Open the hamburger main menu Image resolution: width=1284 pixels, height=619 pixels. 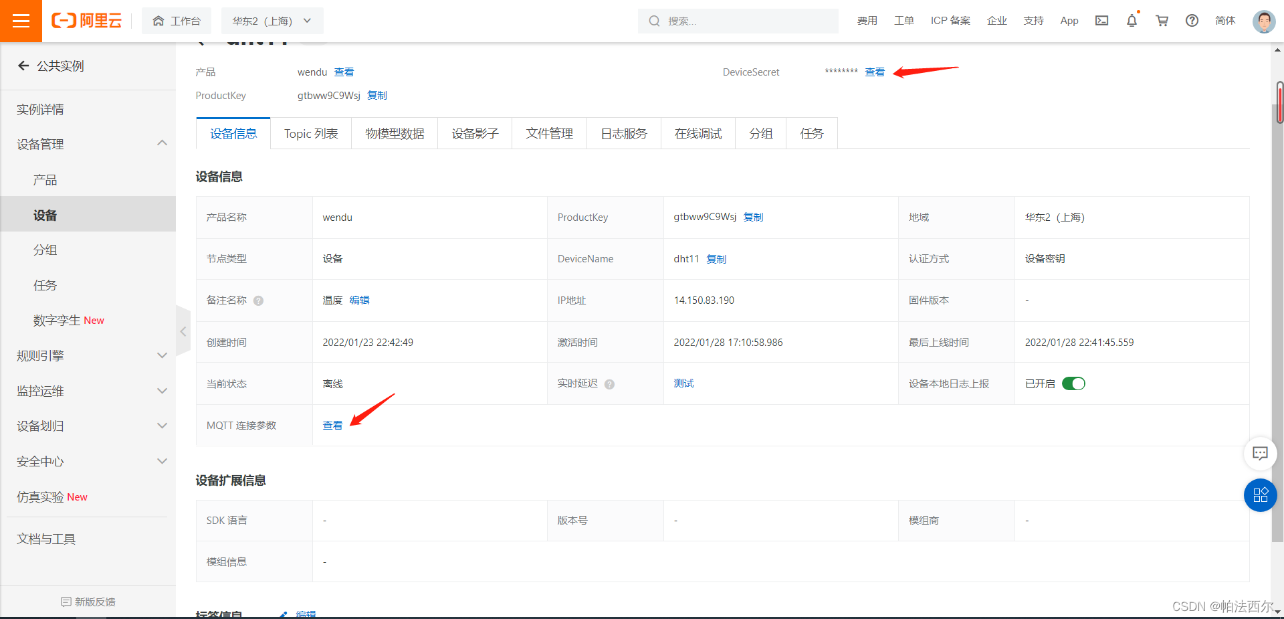coord(21,21)
